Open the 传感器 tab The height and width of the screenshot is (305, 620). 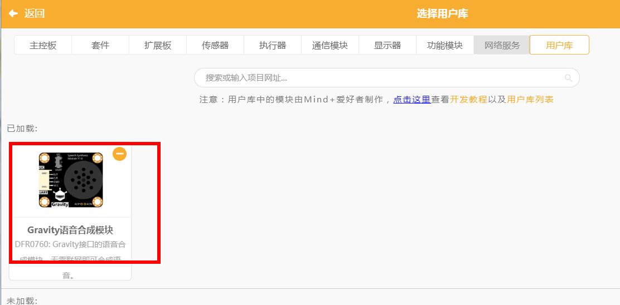point(215,45)
